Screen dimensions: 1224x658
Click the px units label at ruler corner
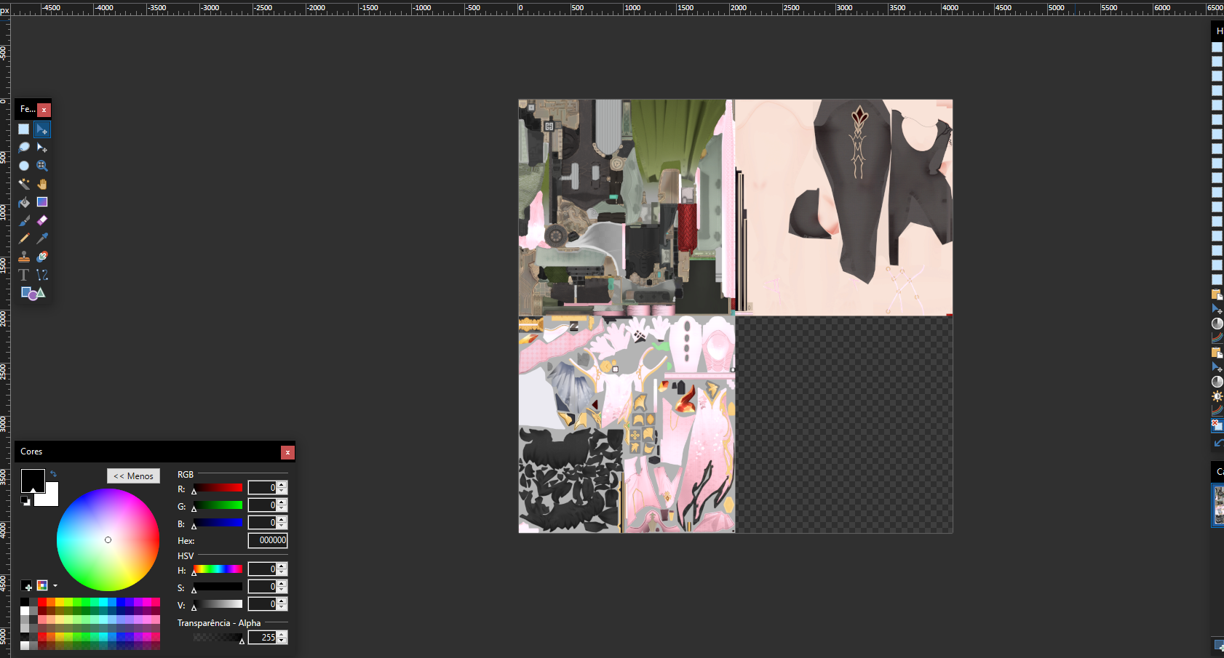(5, 10)
